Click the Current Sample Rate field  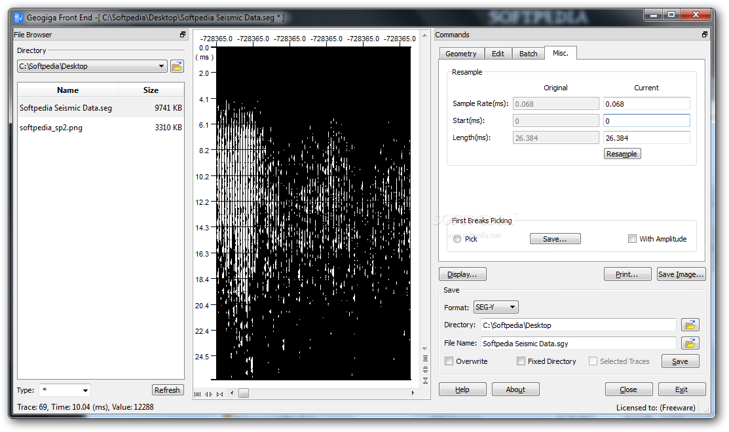click(x=646, y=103)
